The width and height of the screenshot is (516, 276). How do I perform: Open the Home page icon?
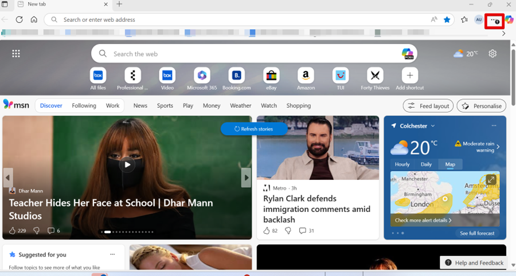[x=34, y=19]
